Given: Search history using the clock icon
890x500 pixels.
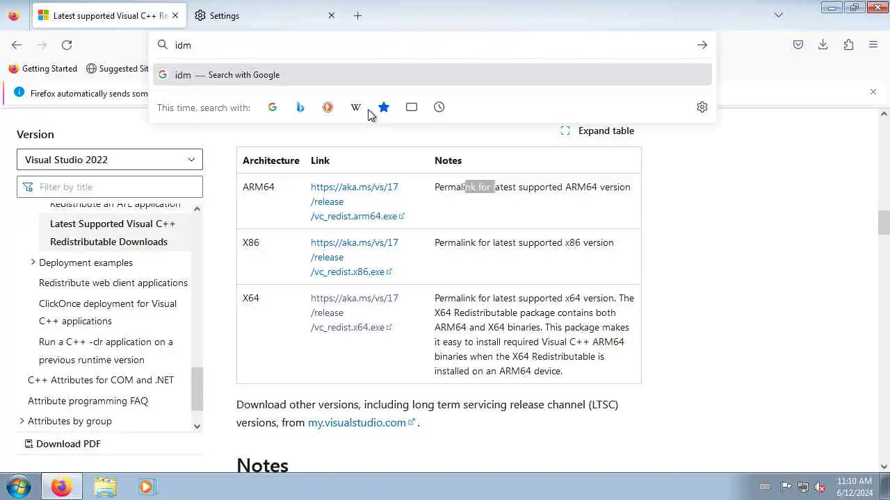Looking at the screenshot, I should [439, 107].
